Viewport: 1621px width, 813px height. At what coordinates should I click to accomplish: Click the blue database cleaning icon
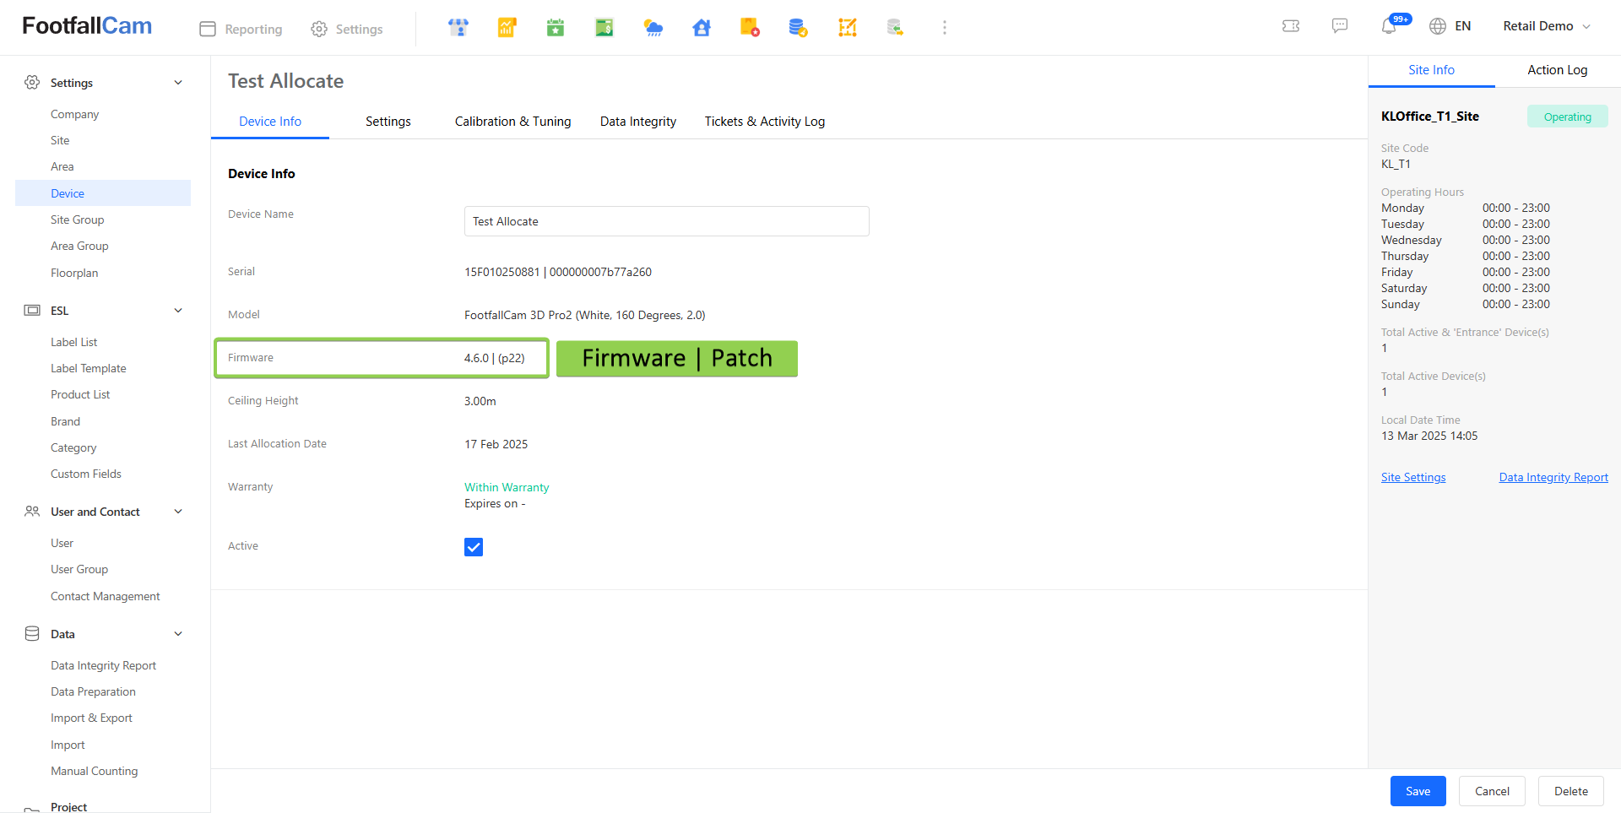pyautogui.click(x=798, y=28)
